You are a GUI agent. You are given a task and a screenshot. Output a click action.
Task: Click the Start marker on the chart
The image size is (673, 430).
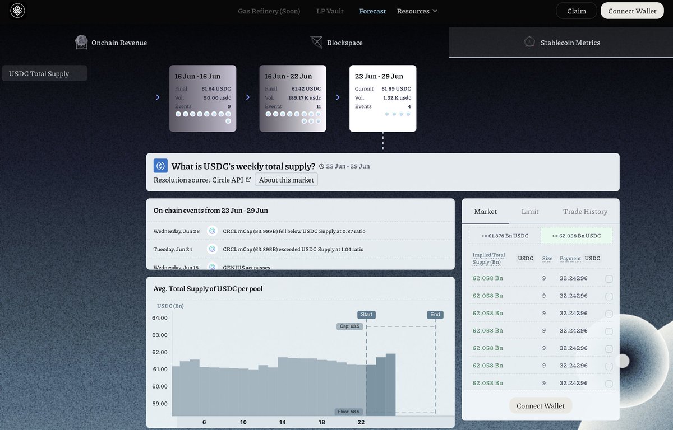366,315
